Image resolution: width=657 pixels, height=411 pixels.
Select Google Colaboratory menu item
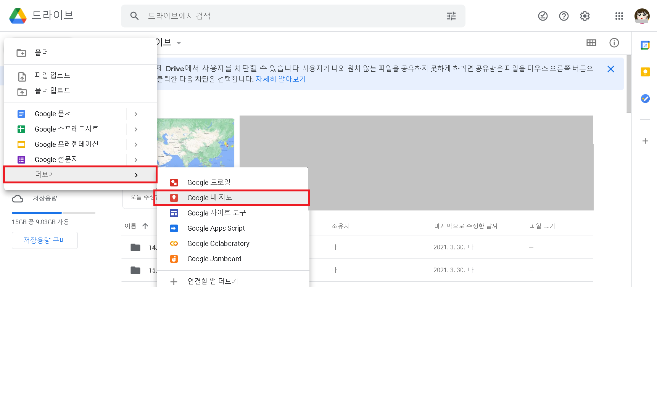[x=233, y=244]
